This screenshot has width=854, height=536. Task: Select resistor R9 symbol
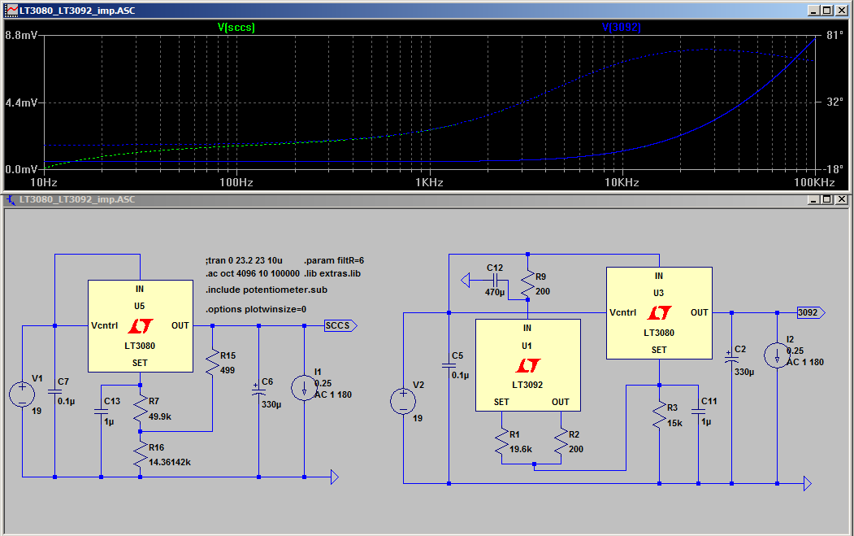[x=528, y=284]
